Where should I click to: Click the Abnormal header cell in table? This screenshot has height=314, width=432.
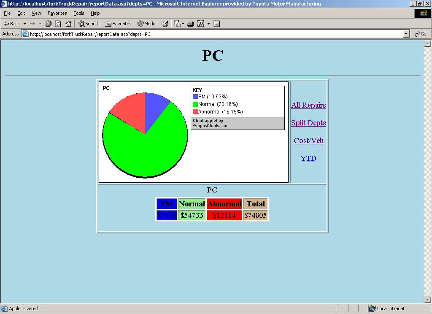(224, 204)
